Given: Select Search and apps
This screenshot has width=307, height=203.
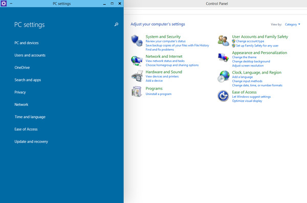Looking at the screenshot, I should point(28,80).
